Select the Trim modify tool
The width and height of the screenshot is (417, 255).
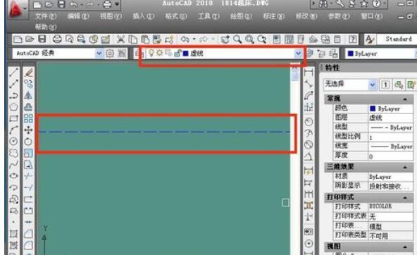(28, 176)
